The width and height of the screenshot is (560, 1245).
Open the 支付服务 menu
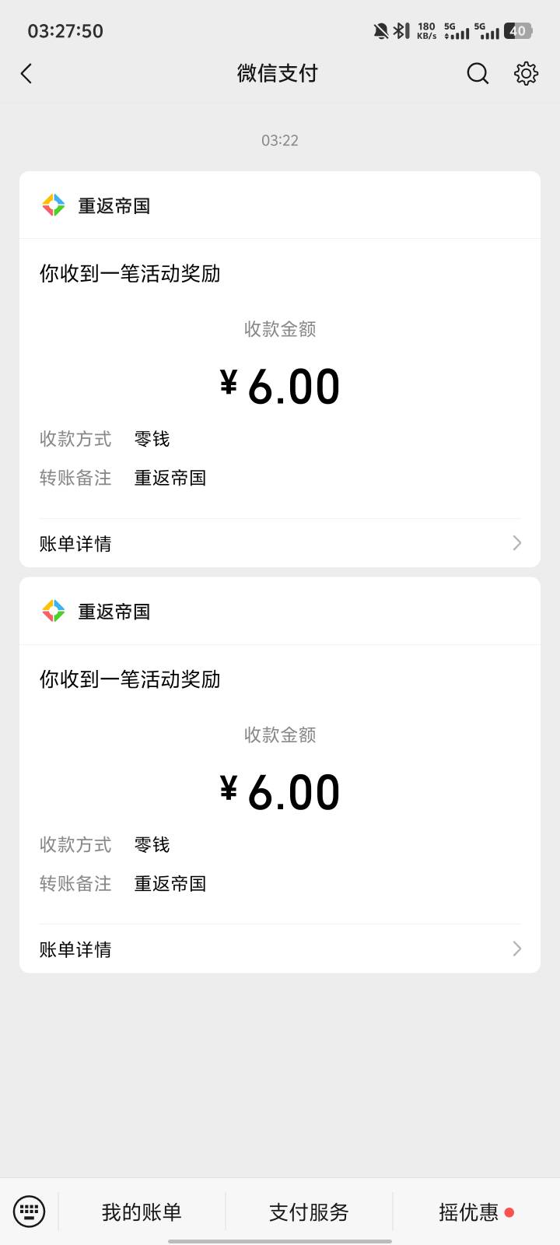point(309,1212)
